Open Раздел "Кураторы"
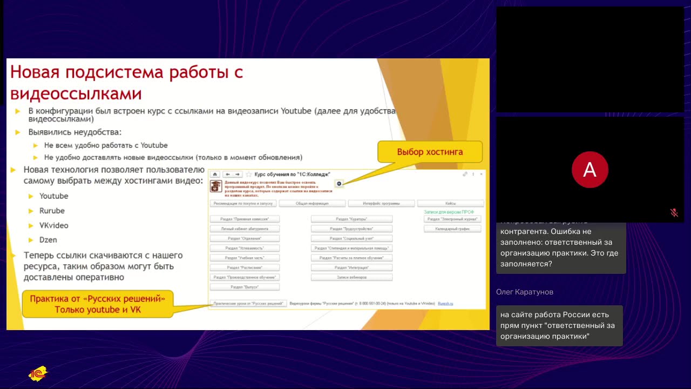Image resolution: width=691 pixels, height=389 pixels. coord(351,219)
